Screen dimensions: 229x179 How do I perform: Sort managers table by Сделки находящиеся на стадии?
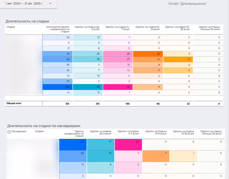pyautogui.click(x=73, y=132)
